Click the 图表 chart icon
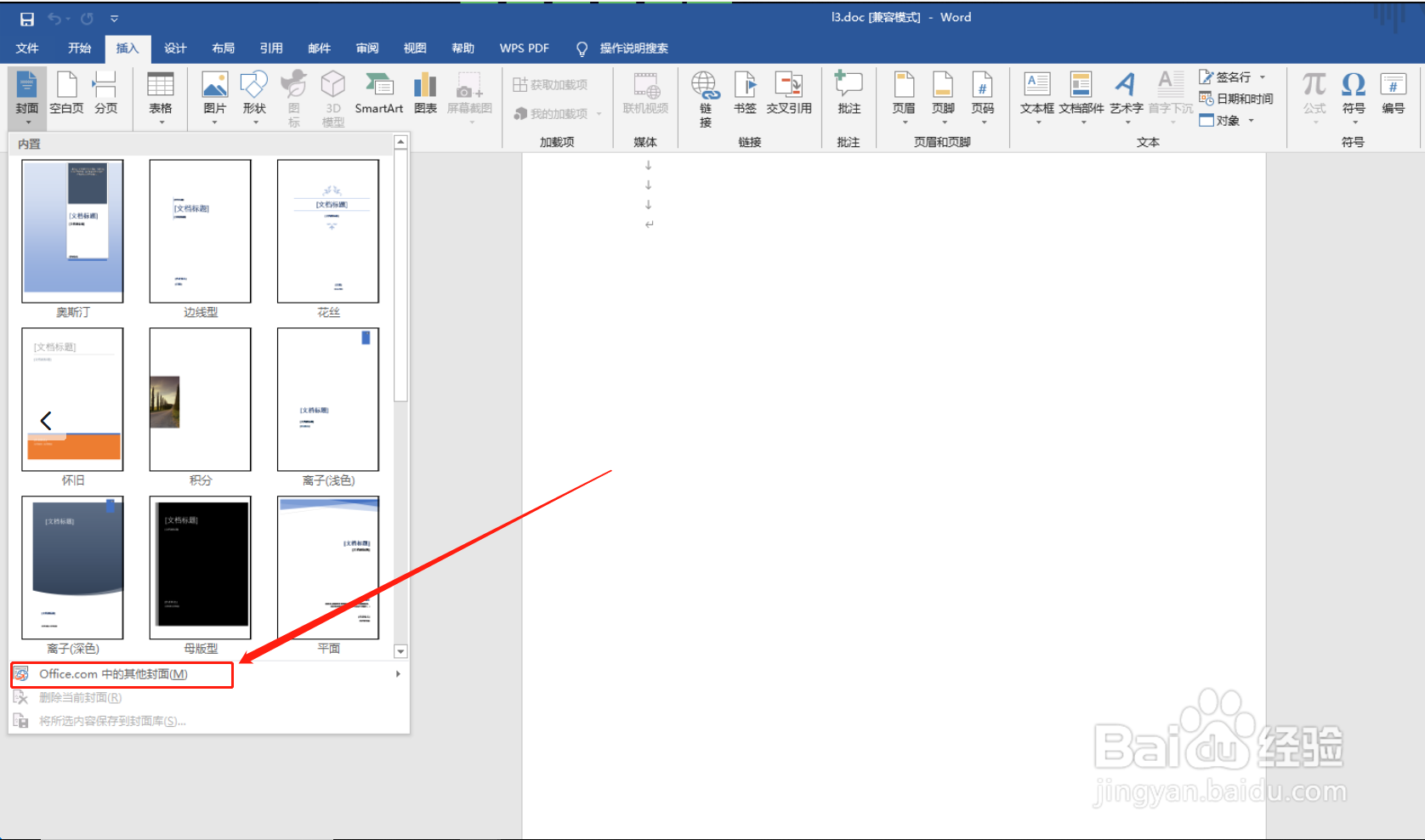The width and height of the screenshot is (1425, 840). [x=425, y=86]
